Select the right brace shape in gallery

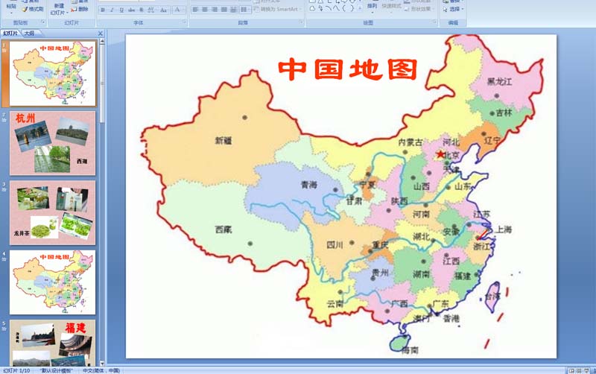352,8
